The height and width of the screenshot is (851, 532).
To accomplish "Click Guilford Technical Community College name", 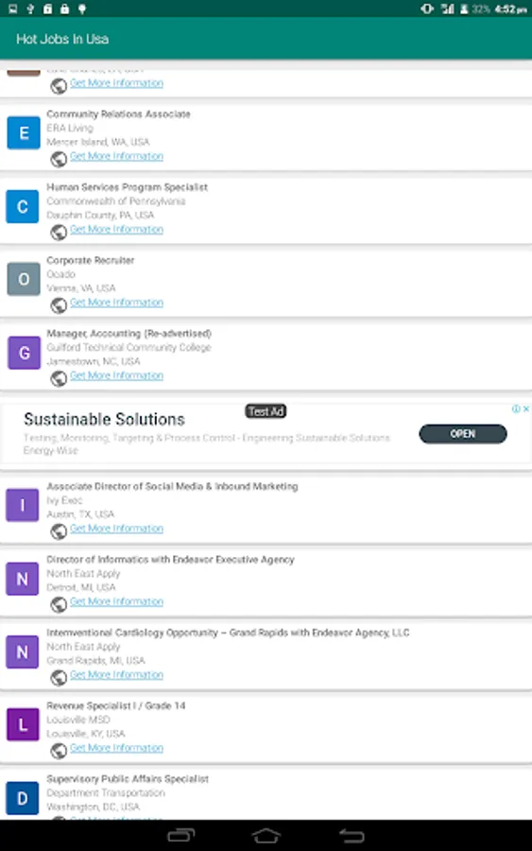I will (x=129, y=347).
